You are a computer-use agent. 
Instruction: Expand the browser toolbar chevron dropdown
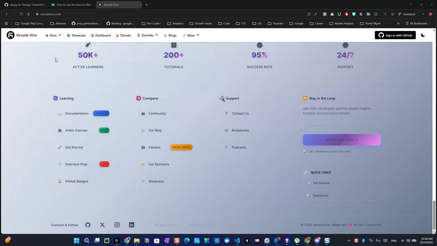coord(423,14)
